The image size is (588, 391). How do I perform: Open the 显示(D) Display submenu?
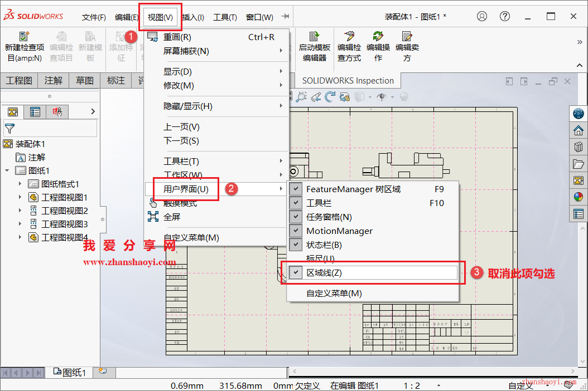click(x=217, y=71)
